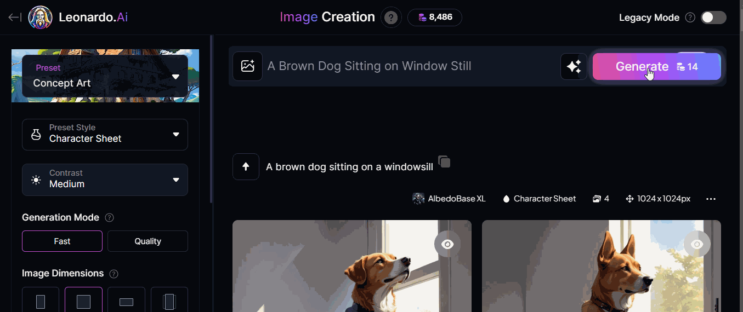The width and height of the screenshot is (743, 312).
Task: Click the Generation Mode info icon
Action: 109,217
